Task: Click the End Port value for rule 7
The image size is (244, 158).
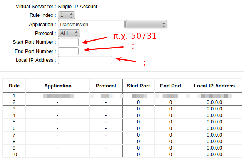Action: coord(170,135)
